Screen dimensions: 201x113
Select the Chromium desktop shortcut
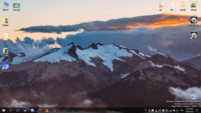[5, 67]
